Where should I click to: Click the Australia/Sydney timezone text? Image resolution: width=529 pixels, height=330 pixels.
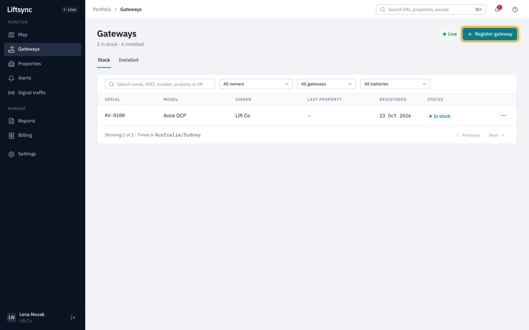tap(178, 135)
